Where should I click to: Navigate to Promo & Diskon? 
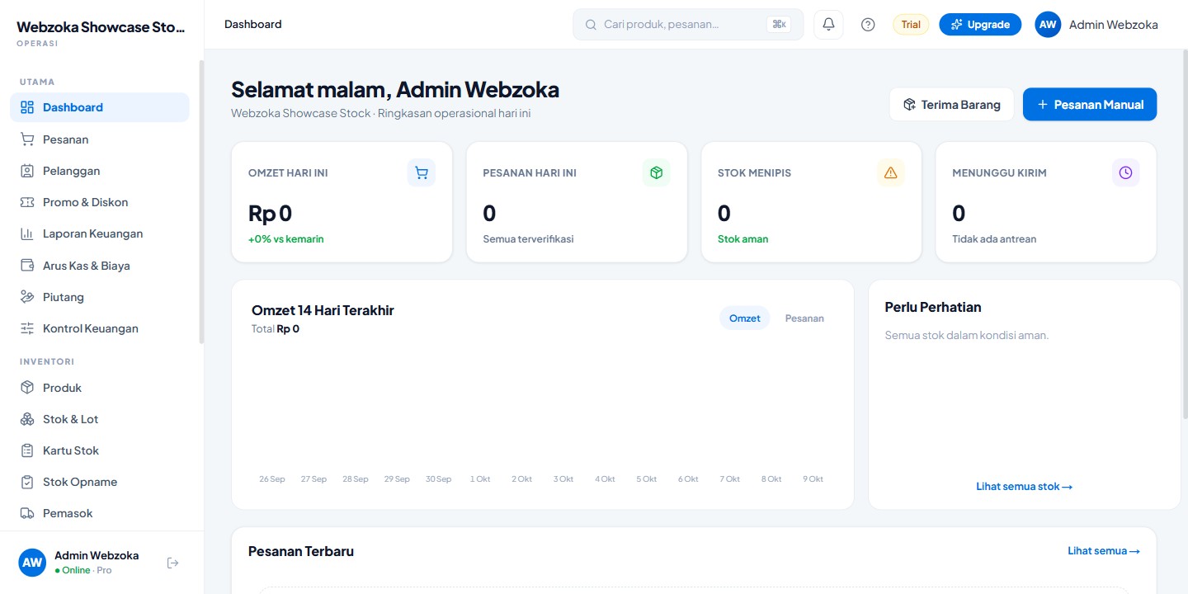pyautogui.click(x=100, y=202)
